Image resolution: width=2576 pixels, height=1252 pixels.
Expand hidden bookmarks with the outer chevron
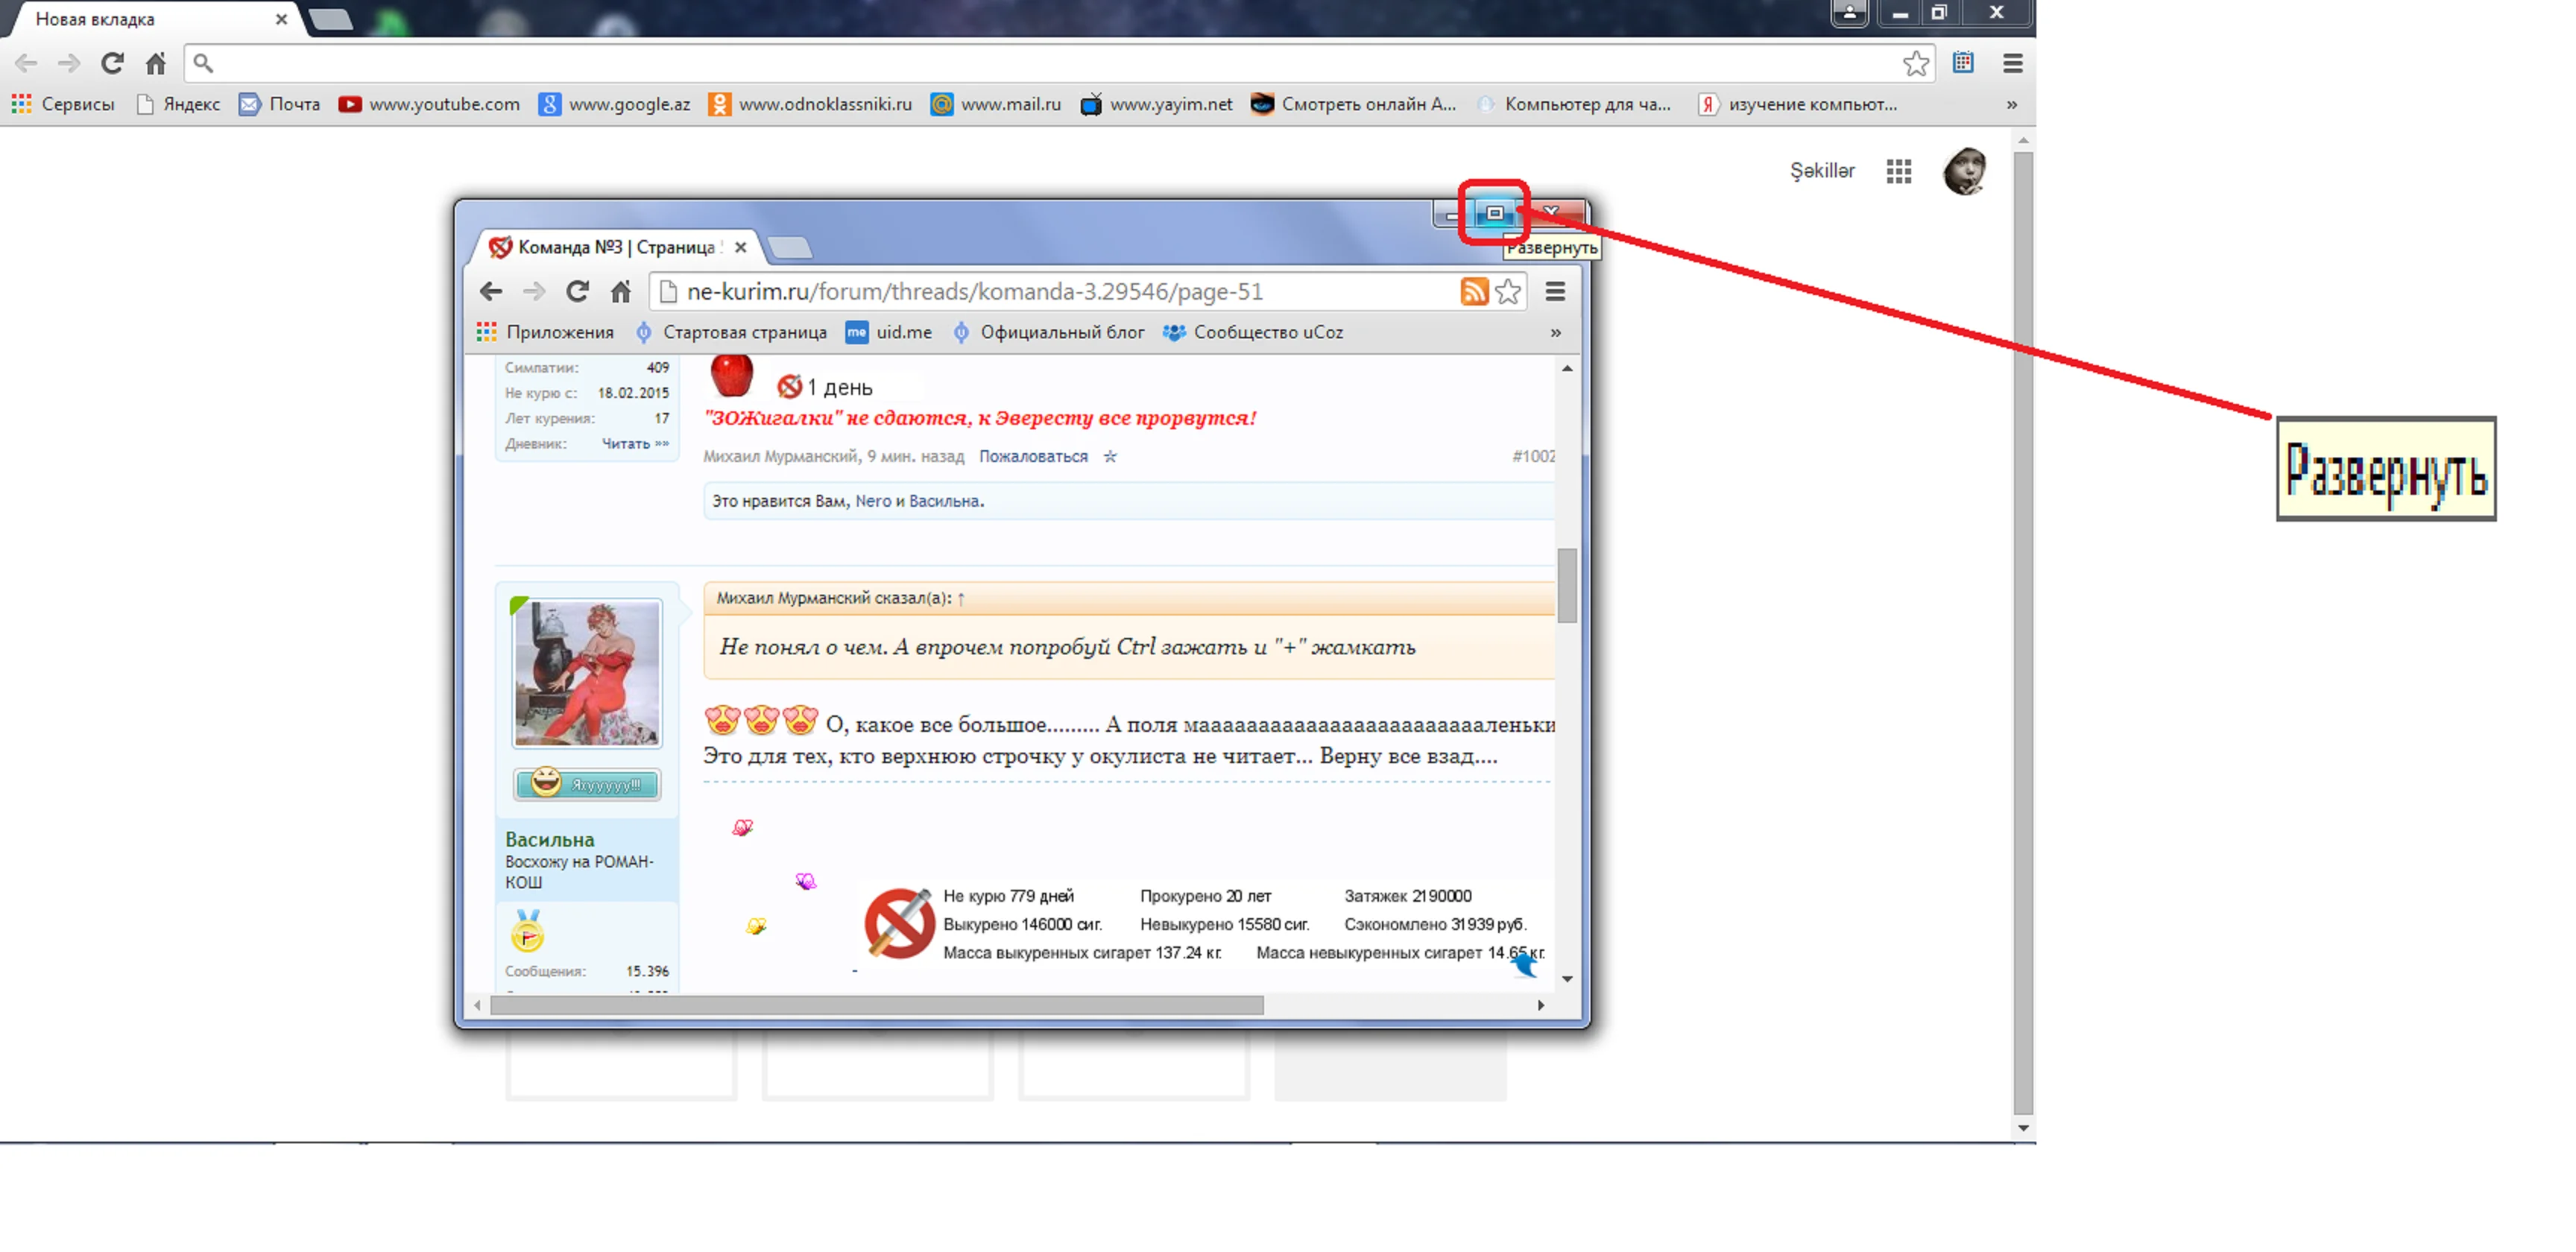click(2011, 104)
